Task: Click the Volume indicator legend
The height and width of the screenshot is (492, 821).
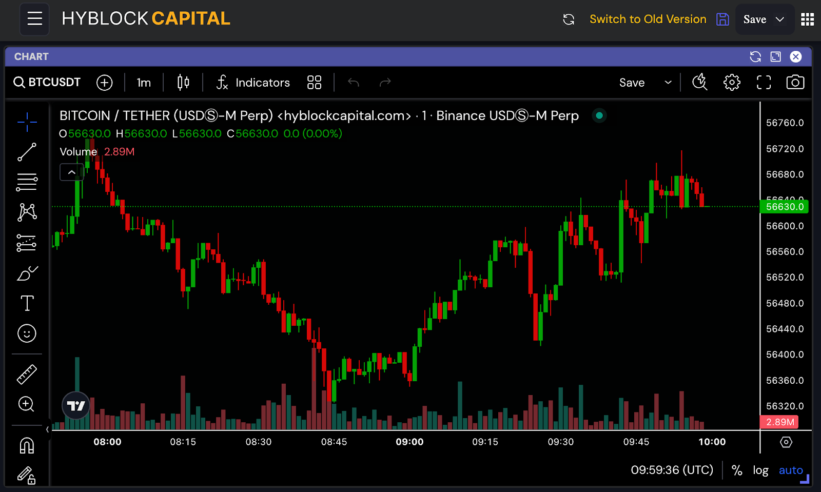Action: 79,152
